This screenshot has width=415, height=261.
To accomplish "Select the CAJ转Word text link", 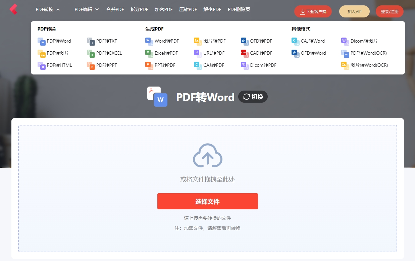I will coord(313,41).
